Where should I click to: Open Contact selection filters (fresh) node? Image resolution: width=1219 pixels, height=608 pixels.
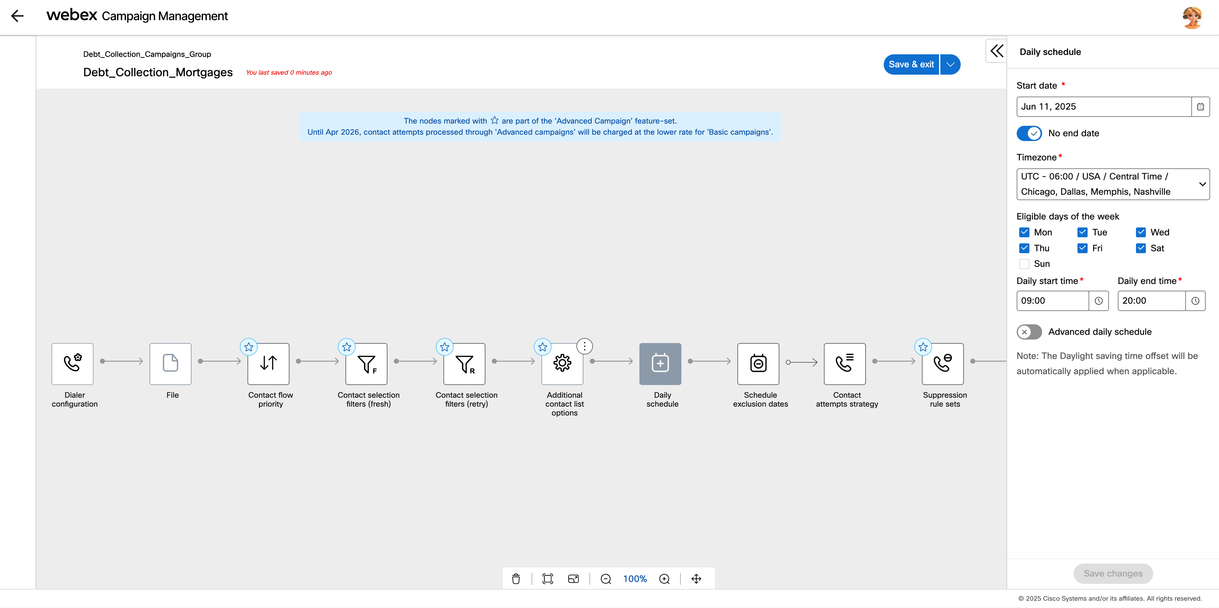(x=366, y=363)
